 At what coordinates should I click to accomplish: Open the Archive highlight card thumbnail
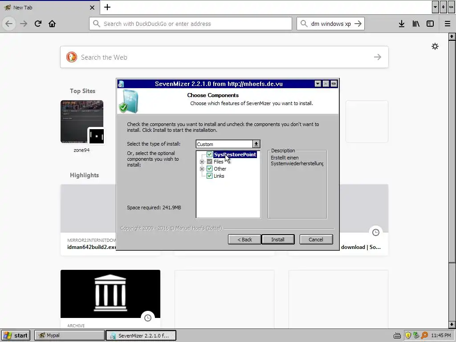point(110,294)
